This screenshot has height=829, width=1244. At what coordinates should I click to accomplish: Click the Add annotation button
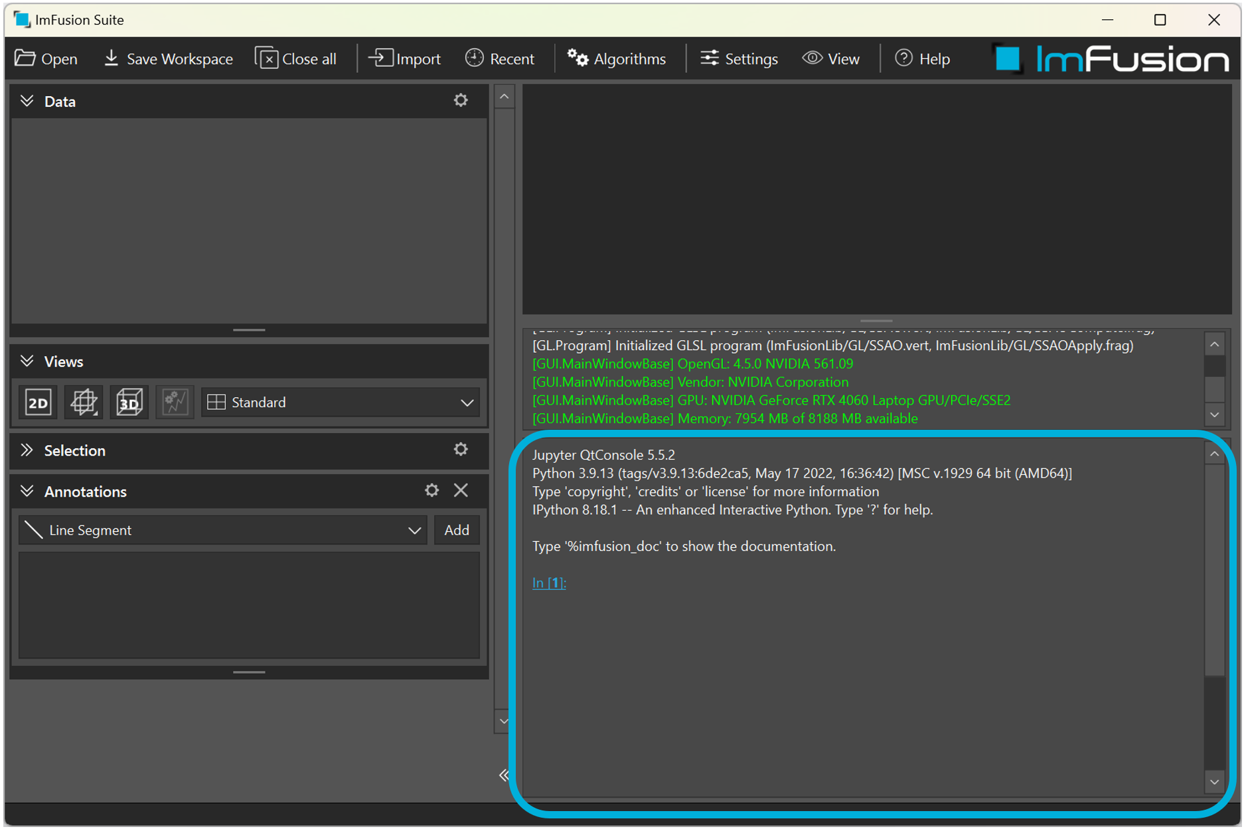click(457, 530)
